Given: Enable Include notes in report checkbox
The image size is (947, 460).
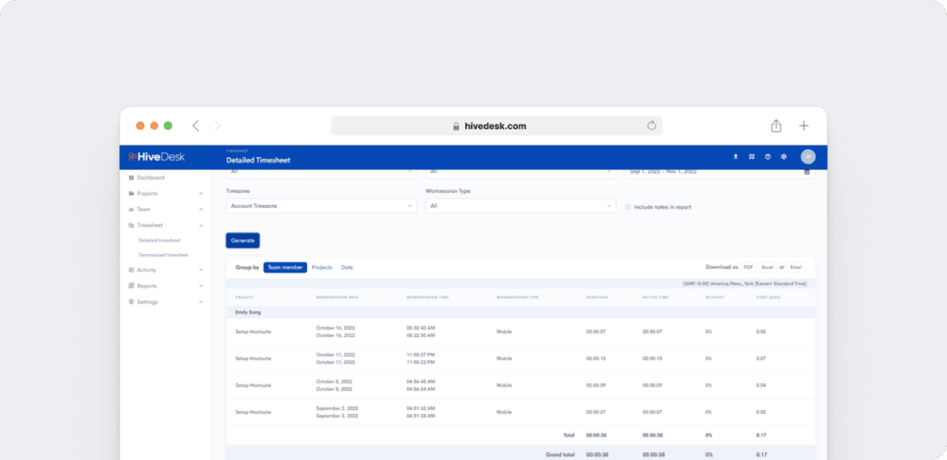Looking at the screenshot, I should [x=628, y=207].
